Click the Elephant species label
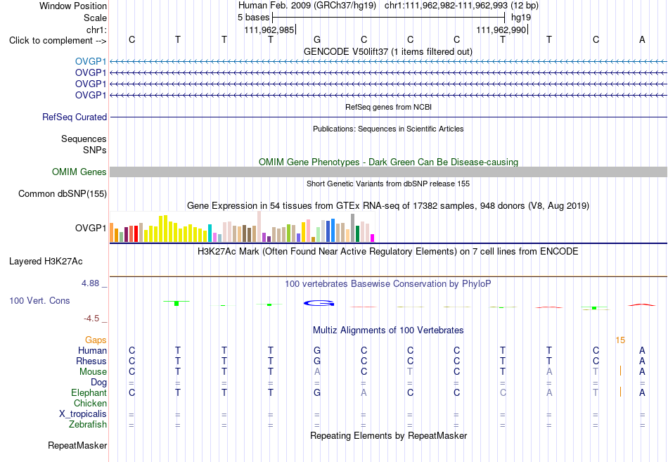The image size is (668, 462). [x=89, y=392]
